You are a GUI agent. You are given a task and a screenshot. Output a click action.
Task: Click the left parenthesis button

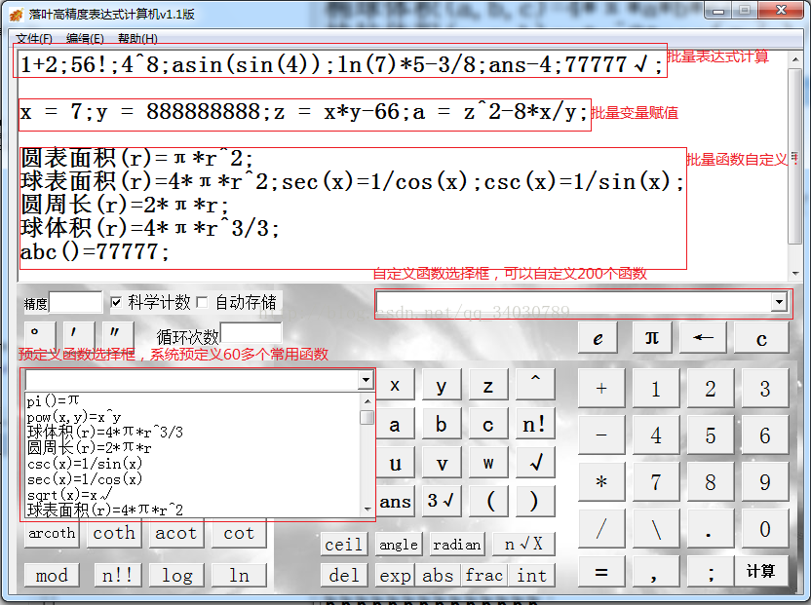(x=488, y=501)
